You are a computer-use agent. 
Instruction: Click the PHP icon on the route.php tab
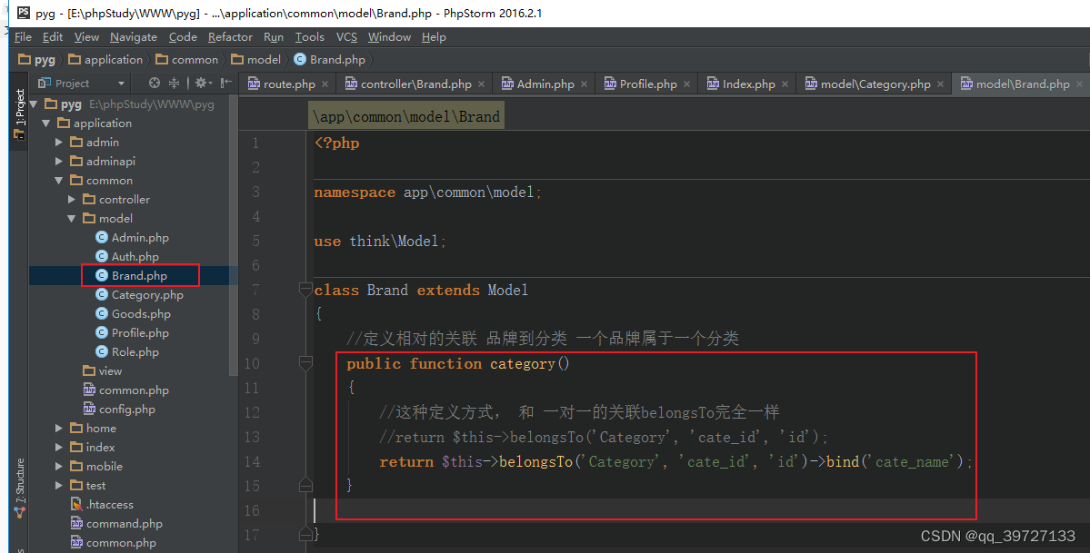pyautogui.click(x=254, y=82)
